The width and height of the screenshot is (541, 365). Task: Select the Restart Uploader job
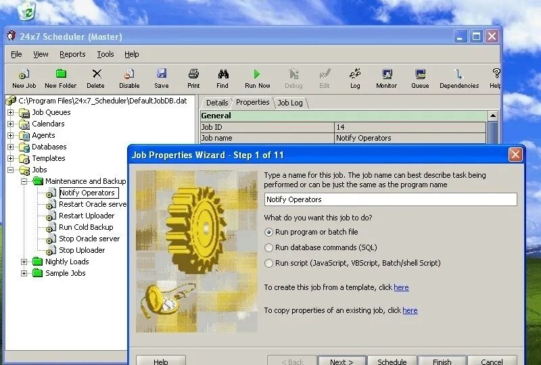click(87, 216)
